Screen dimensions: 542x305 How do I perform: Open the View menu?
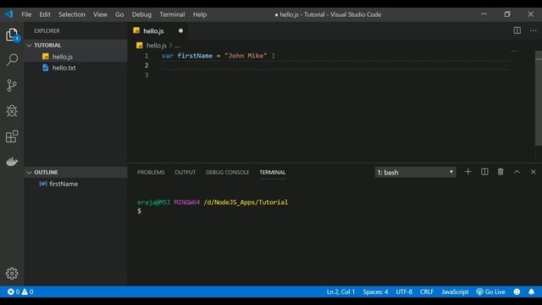pos(100,14)
